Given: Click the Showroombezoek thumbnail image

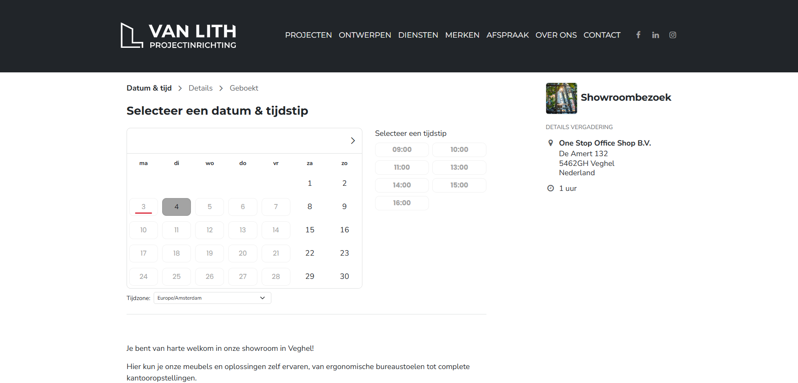Looking at the screenshot, I should point(561,98).
